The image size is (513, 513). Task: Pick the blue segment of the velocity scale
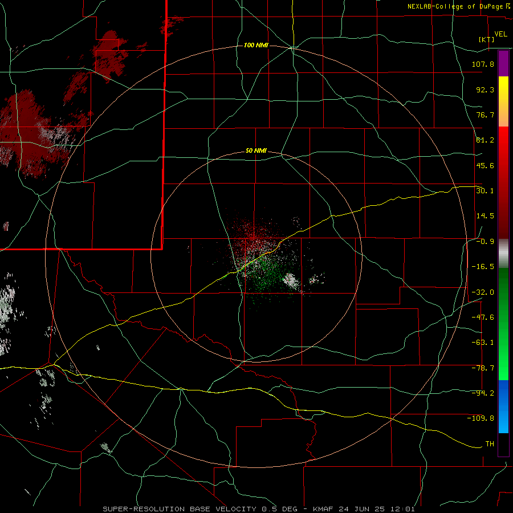tap(503, 406)
